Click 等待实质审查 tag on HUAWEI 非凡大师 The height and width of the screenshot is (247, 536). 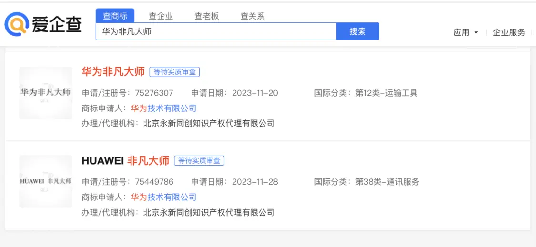coord(199,160)
